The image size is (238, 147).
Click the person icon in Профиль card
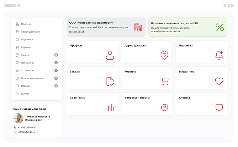(x=110, y=55)
